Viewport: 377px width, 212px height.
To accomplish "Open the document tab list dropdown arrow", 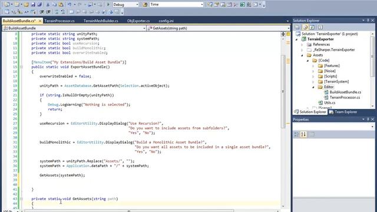I will 287,21.
